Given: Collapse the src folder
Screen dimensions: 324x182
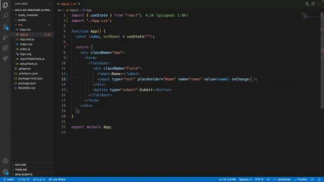Looking at the screenshot, I should point(32,25).
